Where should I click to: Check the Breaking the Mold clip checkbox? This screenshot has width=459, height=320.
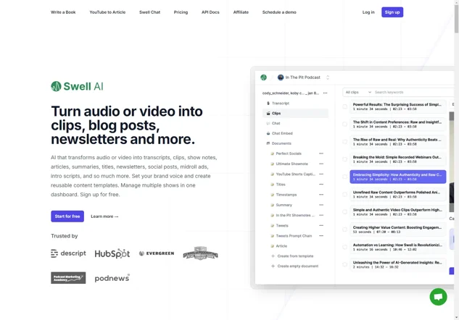coord(345,159)
